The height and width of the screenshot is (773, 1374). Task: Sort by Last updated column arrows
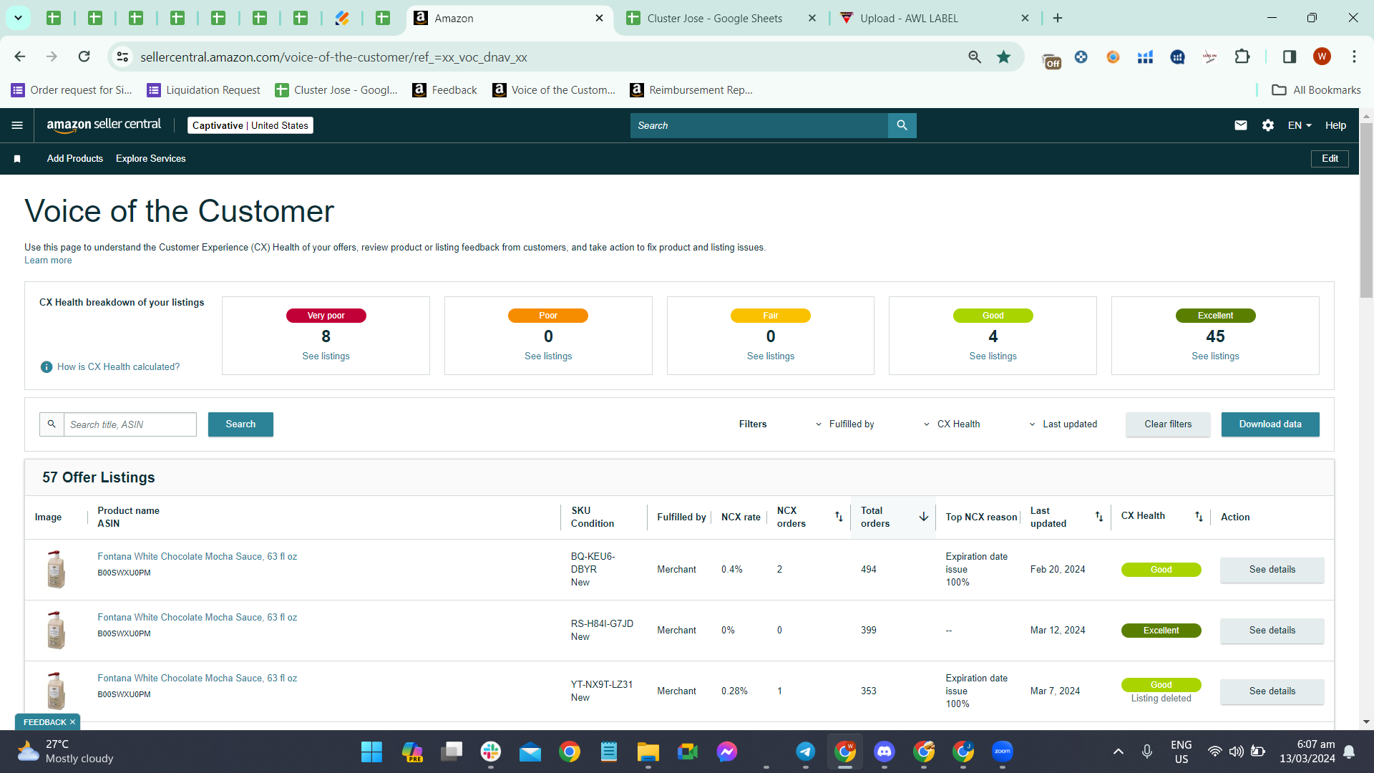click(1099, 517)
